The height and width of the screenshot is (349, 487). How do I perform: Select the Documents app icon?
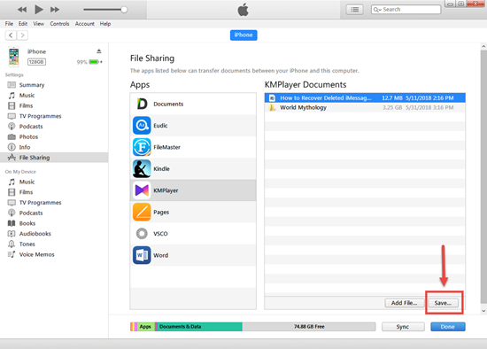tap(142, 104)
